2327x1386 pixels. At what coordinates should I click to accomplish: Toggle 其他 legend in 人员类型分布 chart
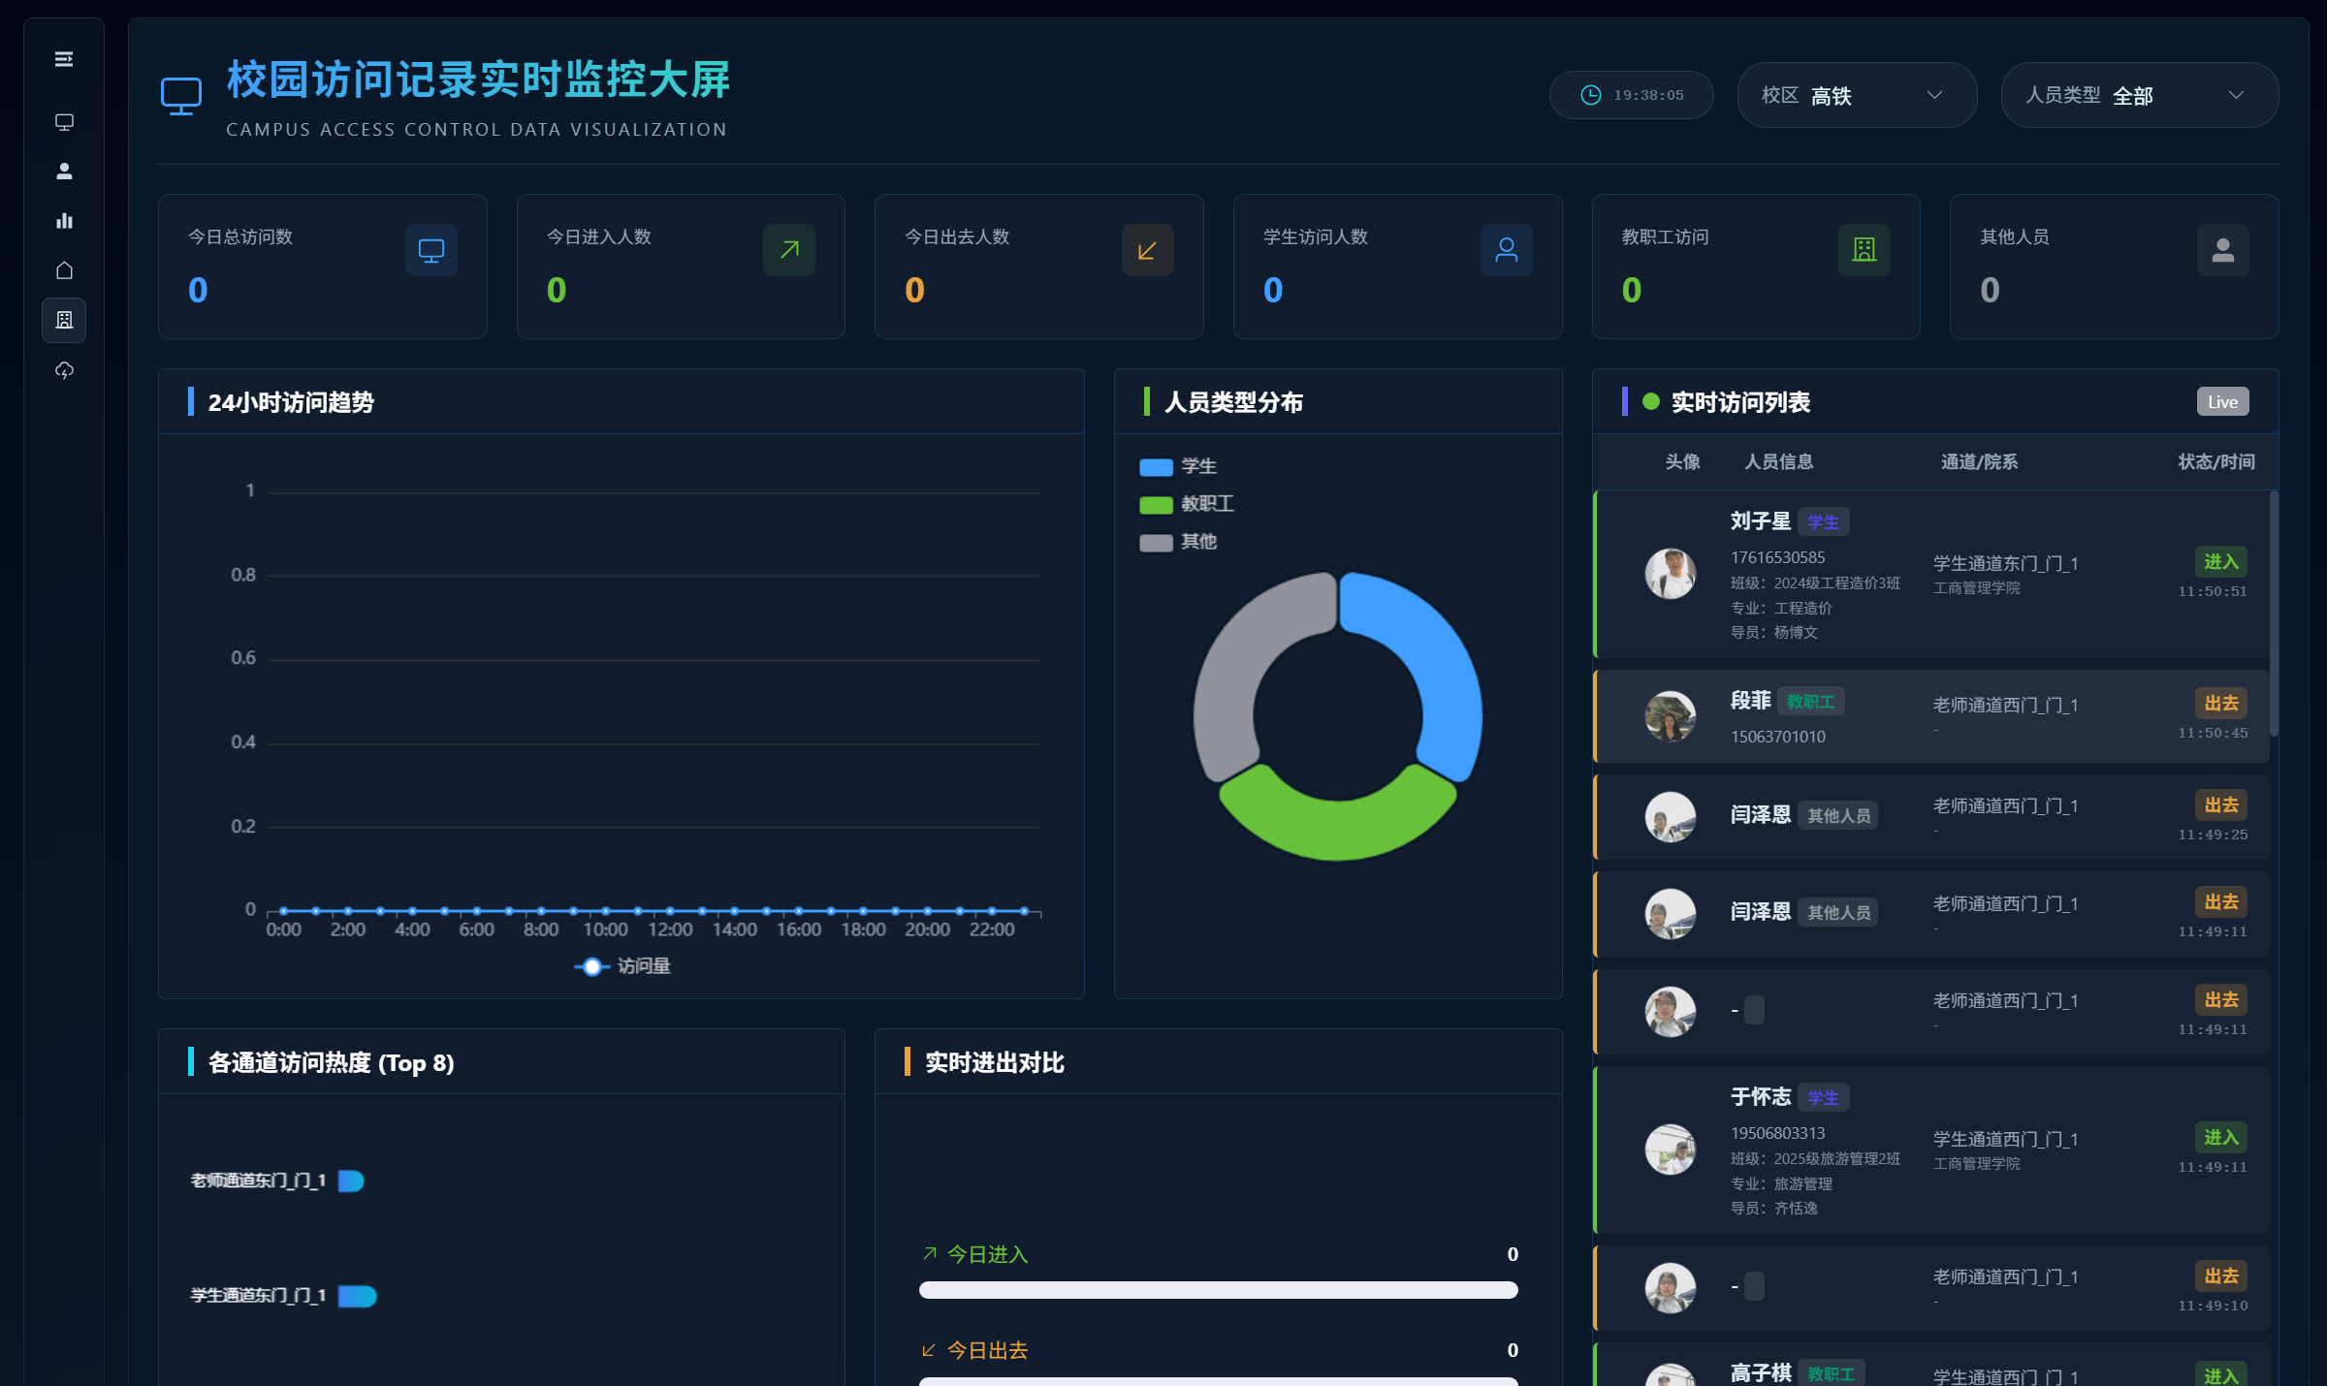pyautogui.click(x=1178, y=542)
